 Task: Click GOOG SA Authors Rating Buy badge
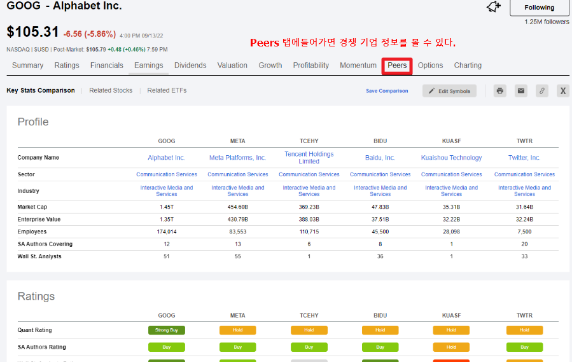(166, 347)
